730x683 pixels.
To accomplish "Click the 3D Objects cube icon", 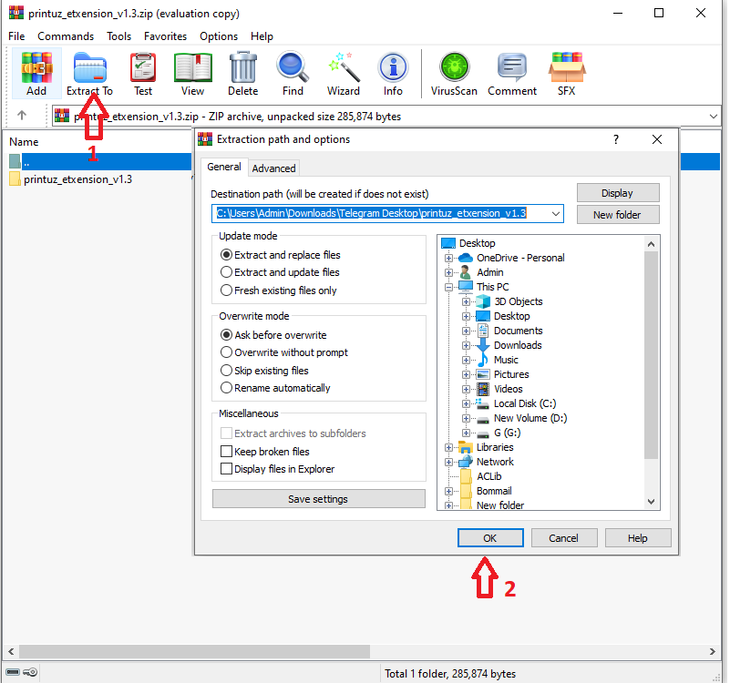I will [x=483, y=301].
